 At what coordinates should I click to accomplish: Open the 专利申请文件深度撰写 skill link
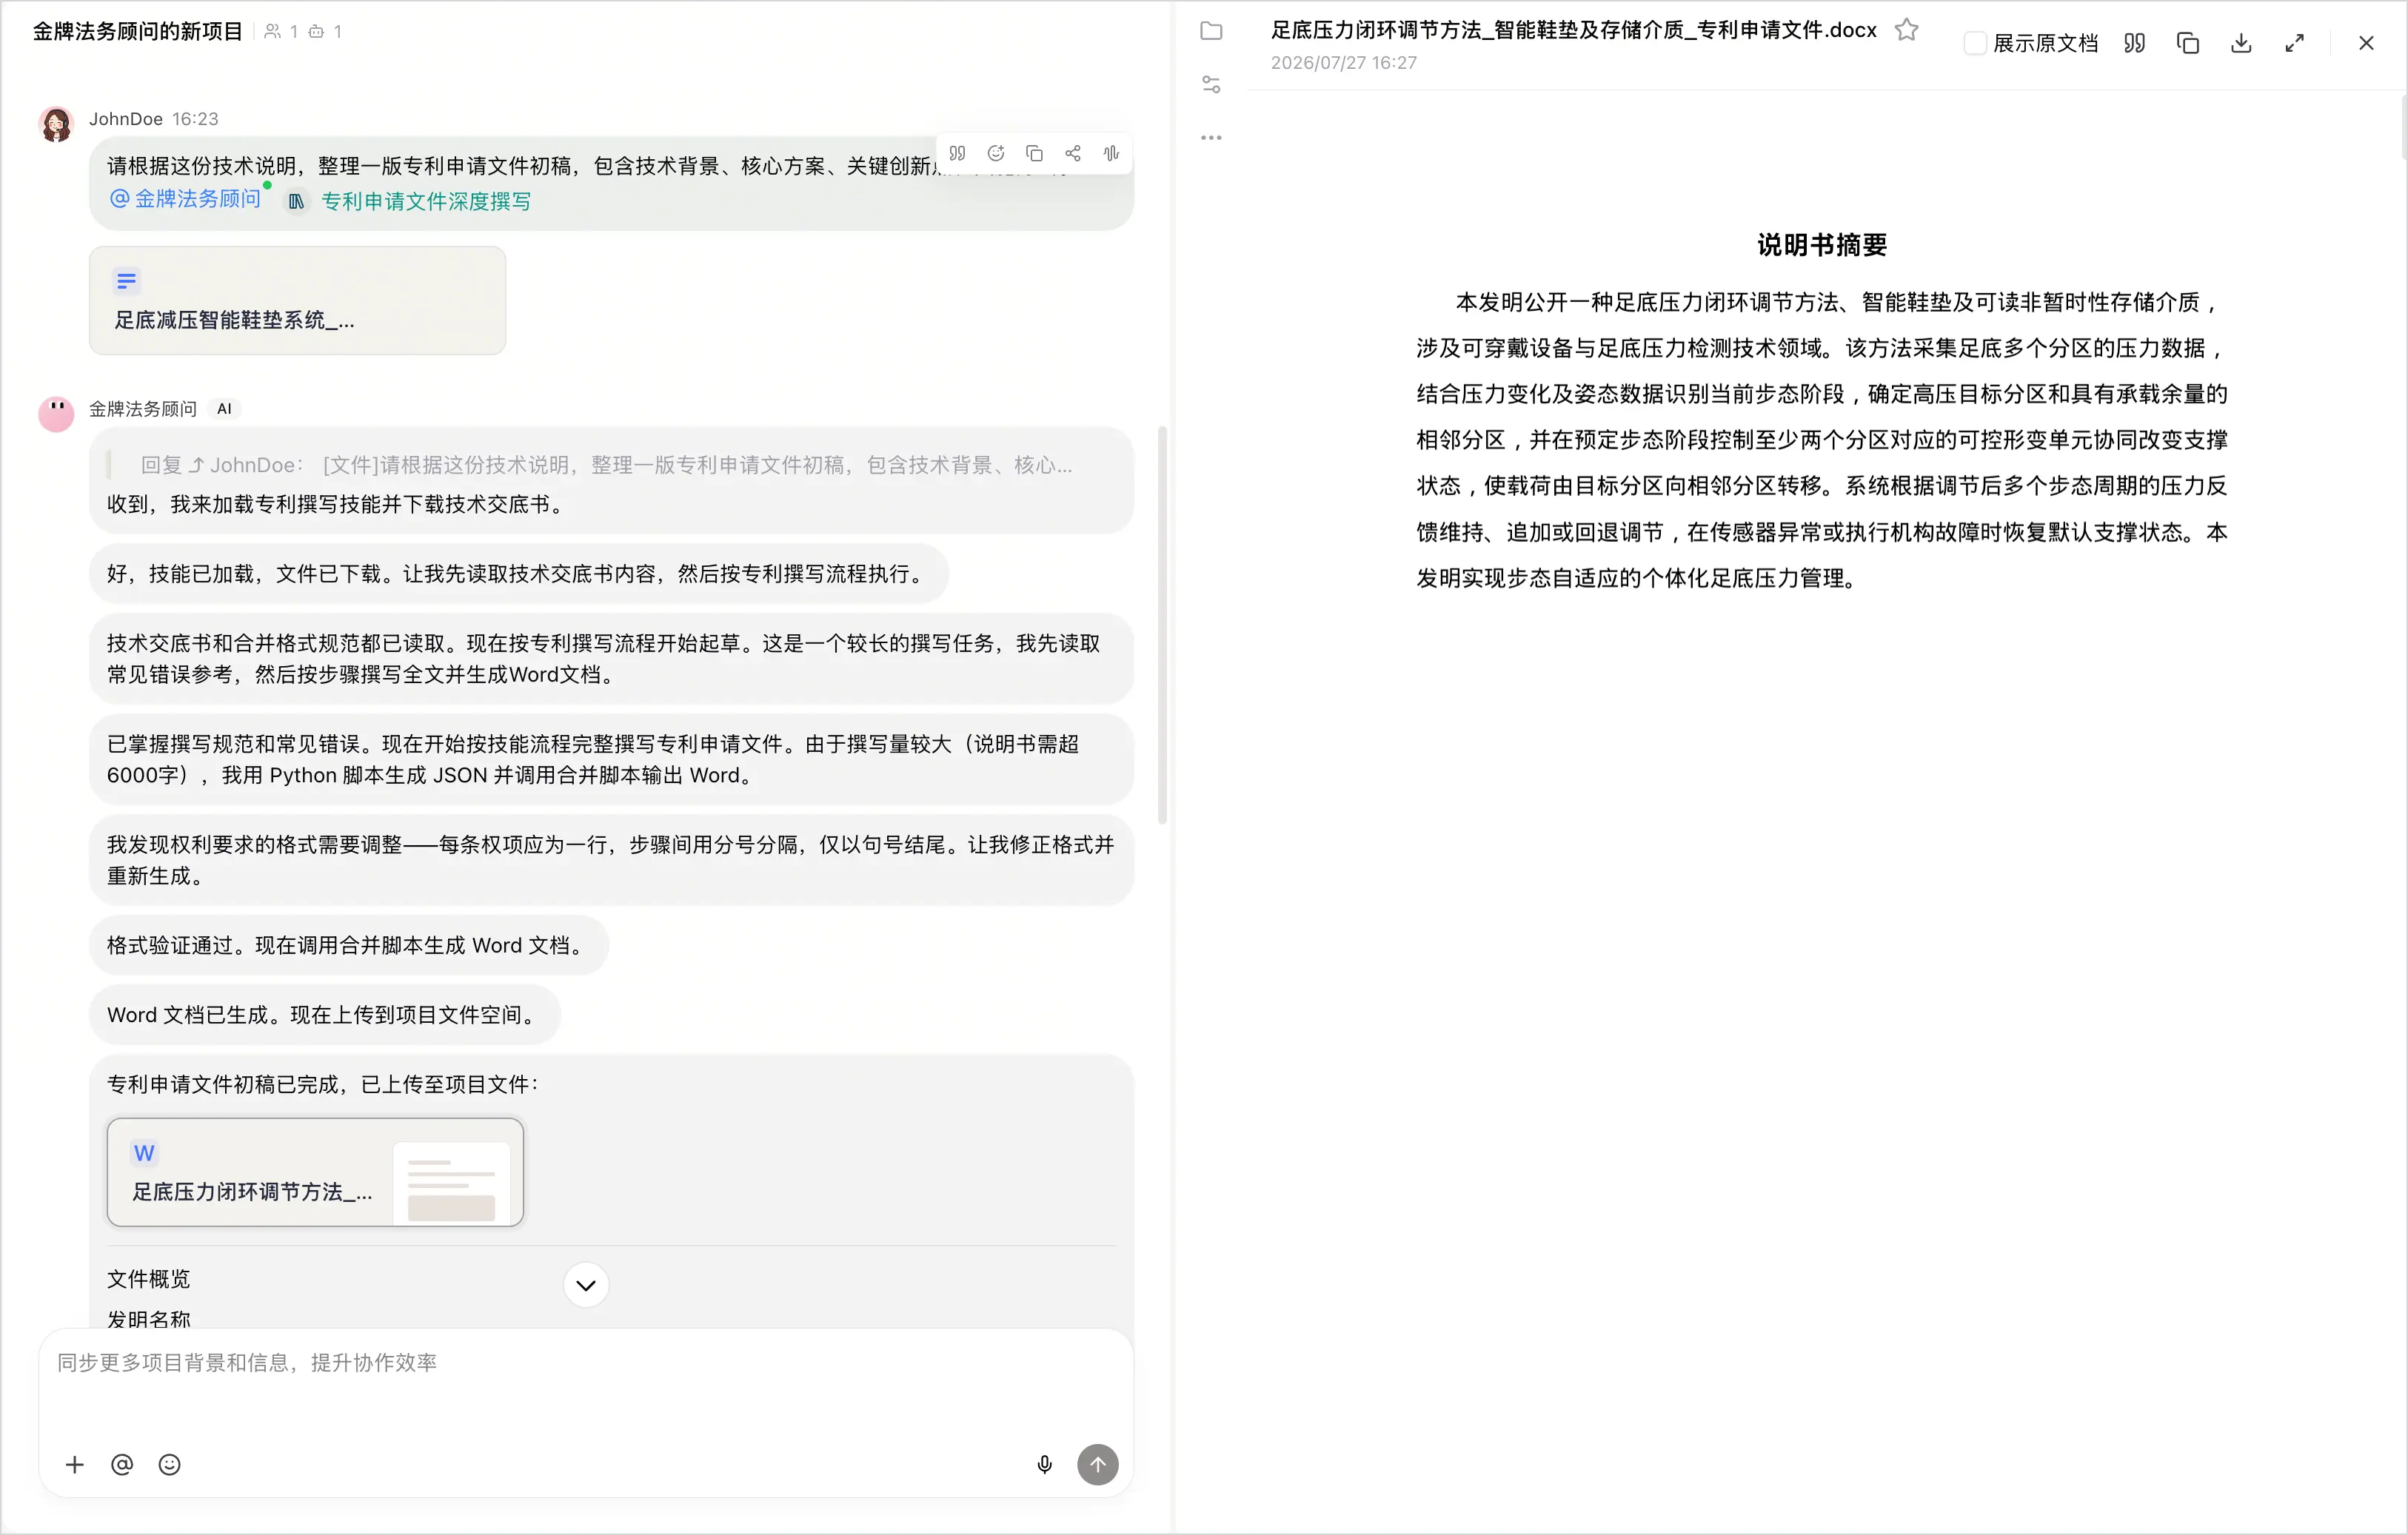pos(426,201)
